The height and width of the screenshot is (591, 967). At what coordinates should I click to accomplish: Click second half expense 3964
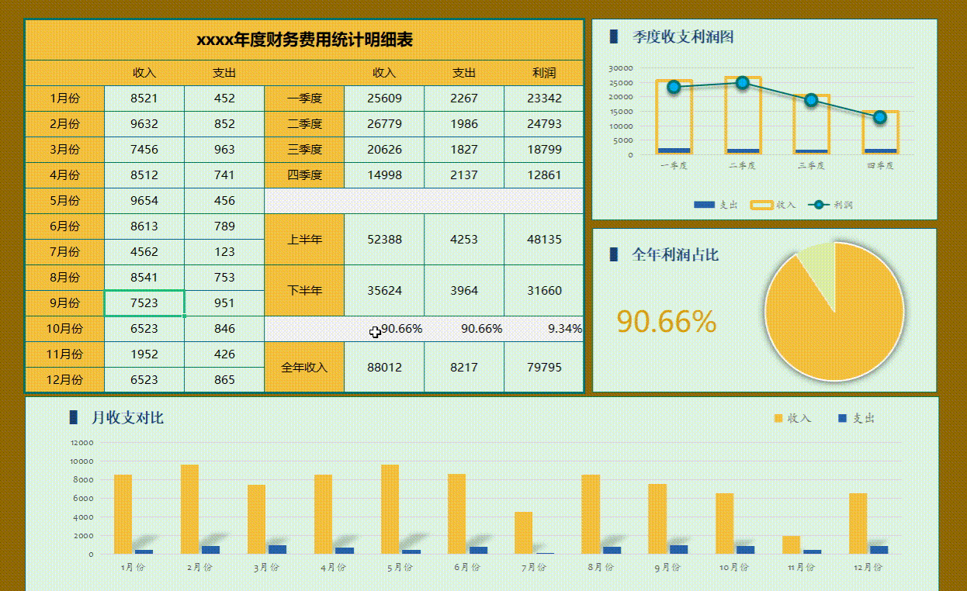point(464,291)
